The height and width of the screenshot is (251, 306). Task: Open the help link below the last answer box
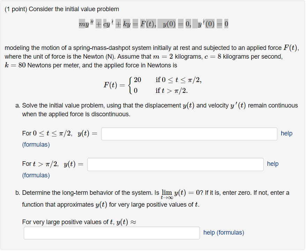click(x=209, y=232)
